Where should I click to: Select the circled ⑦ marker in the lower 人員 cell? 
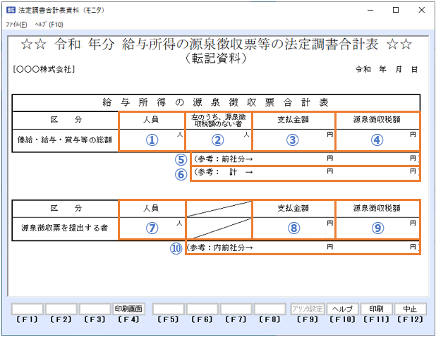point(151,228)
